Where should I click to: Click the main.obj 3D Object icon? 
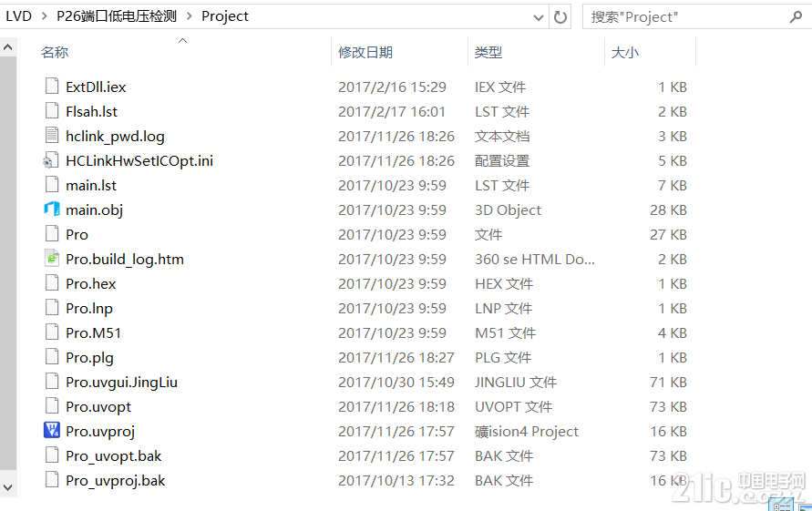click(x=52, y=210)
